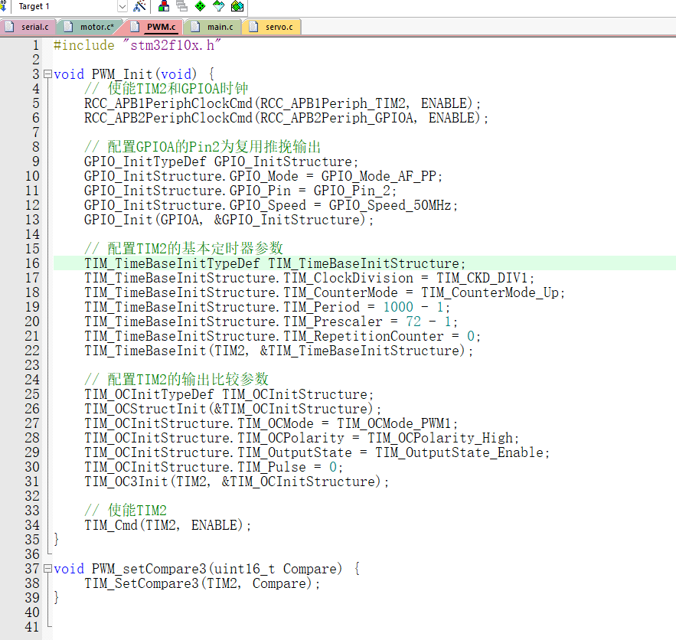This screenshot has height=640, width=676.
Task: Click the comment on line 8 about GPIOA Pin2
Action: click(x=202, y=147)
